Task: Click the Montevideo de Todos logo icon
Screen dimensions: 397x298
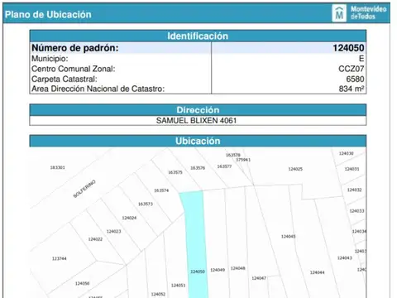Action: coord(339,13)
